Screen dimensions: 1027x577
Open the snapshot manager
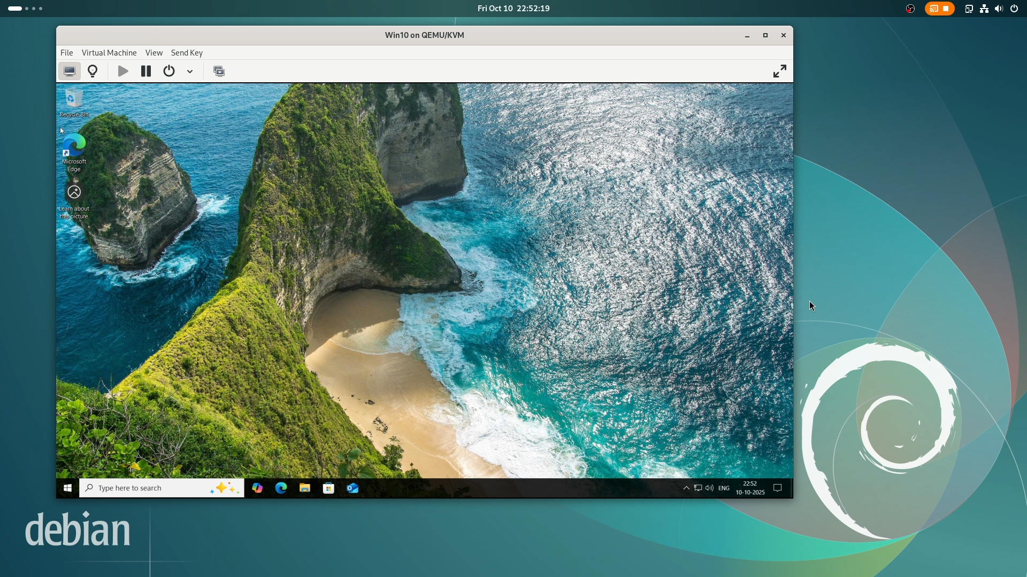tap(219, 71)
